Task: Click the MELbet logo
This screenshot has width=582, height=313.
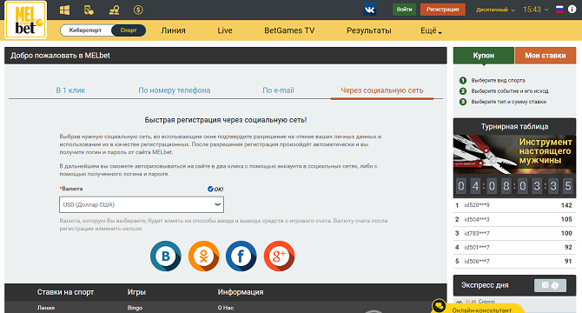Action: pos(25,20)
